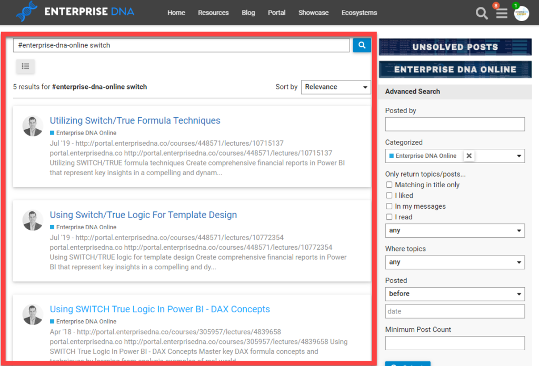Click the Enterprise DNA logo
The height and width of the screenshot is (366, 539).
74,11
